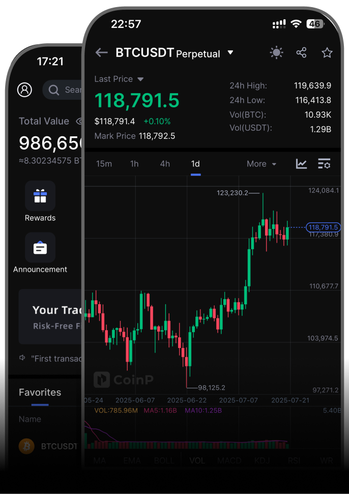Open the Last Price dropdown

(x=140, y=79)
